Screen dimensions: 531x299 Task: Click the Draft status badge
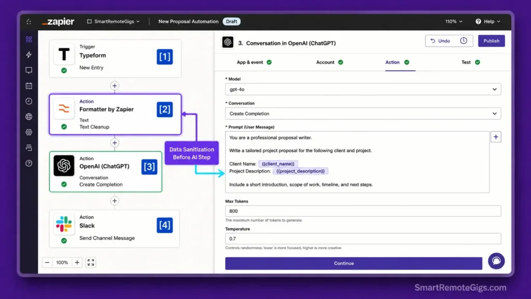(232, 21)
